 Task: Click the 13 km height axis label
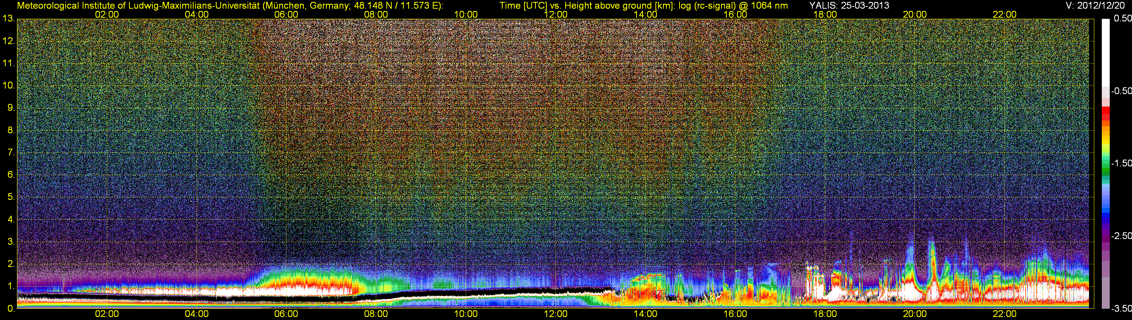[8, 19]
